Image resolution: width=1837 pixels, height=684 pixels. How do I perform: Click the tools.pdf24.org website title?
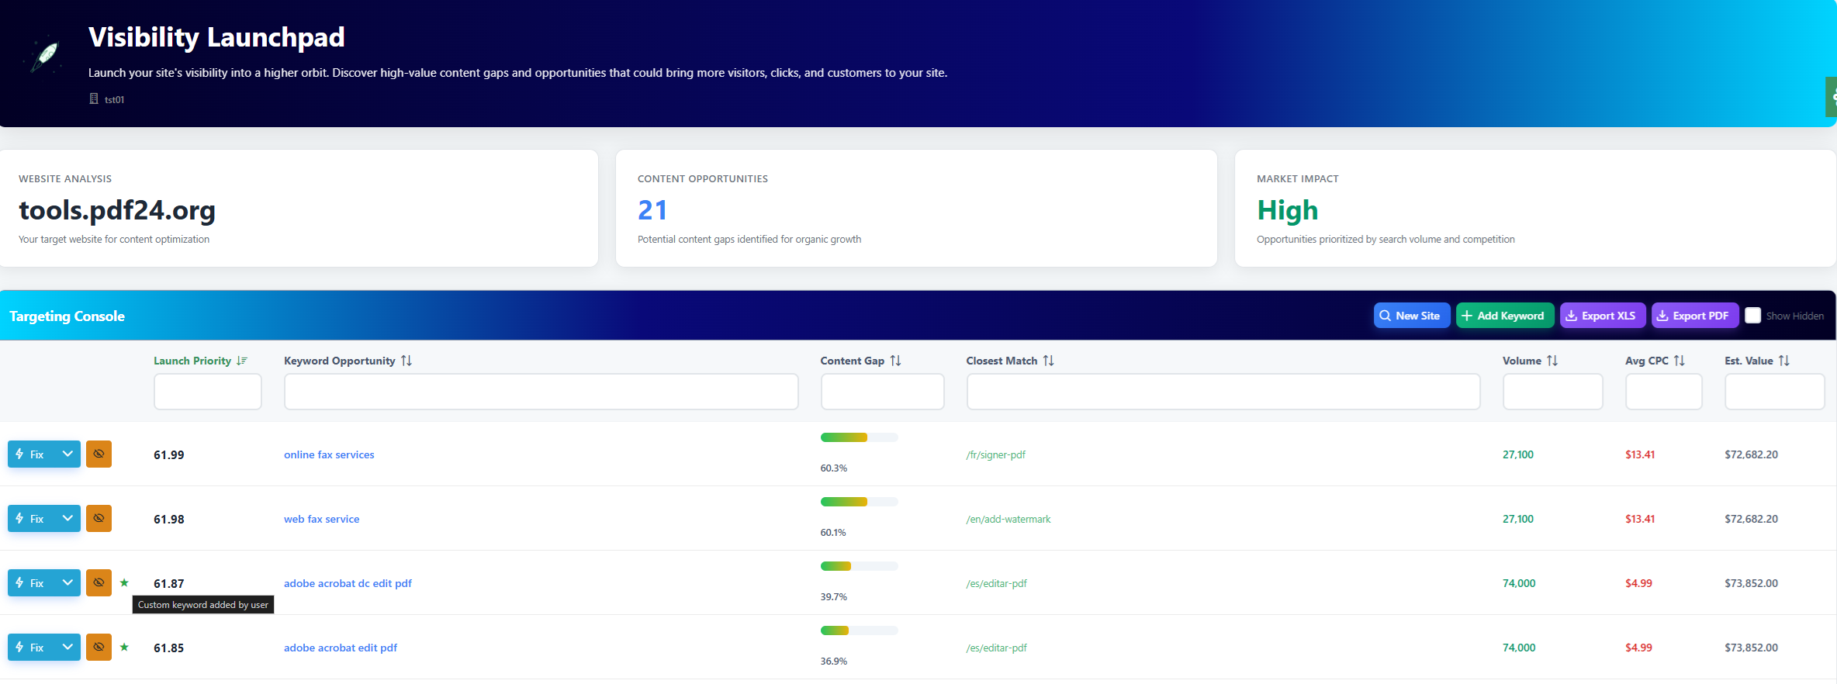point(117,210)
